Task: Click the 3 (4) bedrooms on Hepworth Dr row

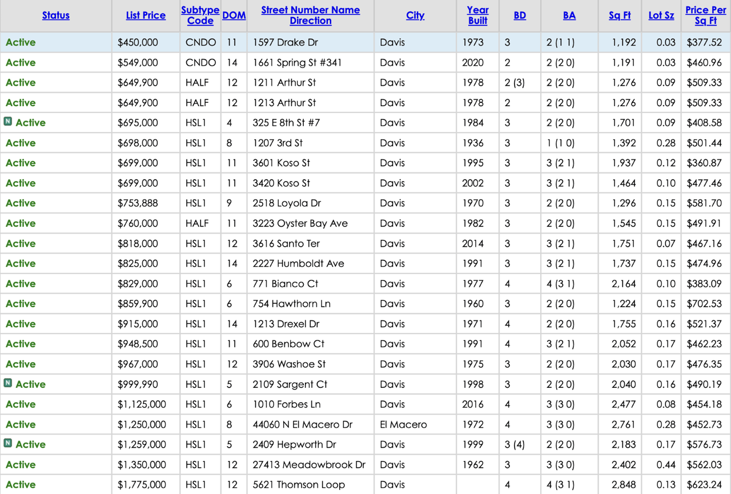Action: coord(515,445)
